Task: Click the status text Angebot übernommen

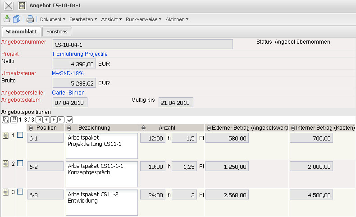Action: click(x=302, y=42)
